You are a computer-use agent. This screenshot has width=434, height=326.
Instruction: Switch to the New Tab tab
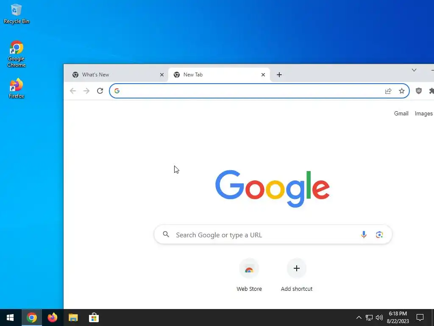[x=219, y=75]
